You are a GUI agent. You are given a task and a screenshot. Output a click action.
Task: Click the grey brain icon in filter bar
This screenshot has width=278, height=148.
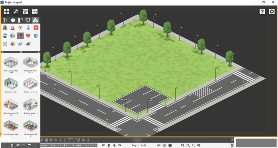pyautogui.click(x=56, y=140)
